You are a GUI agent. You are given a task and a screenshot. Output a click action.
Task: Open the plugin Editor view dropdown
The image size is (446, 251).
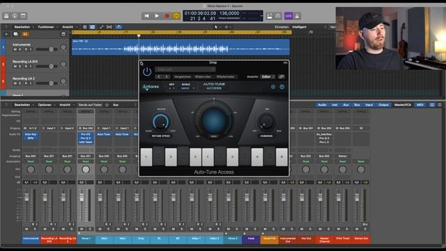(x=268, y=77)
